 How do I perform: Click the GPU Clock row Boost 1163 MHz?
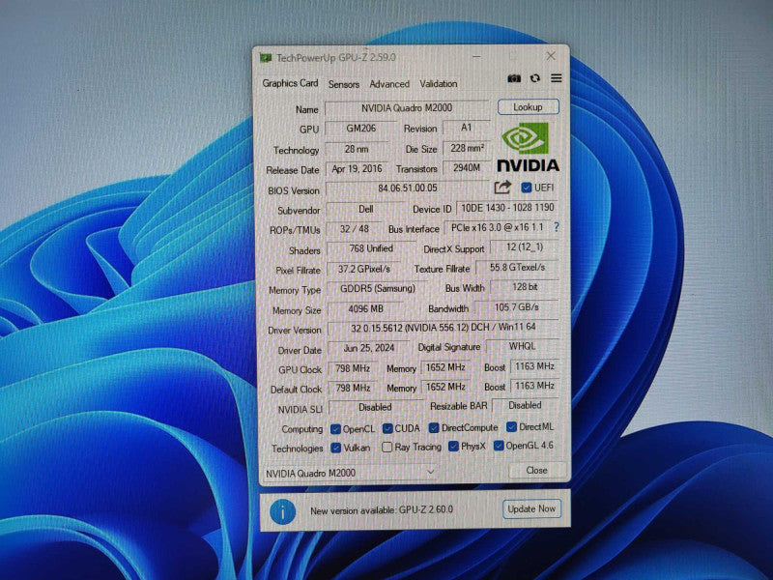(x=535, y=366)
